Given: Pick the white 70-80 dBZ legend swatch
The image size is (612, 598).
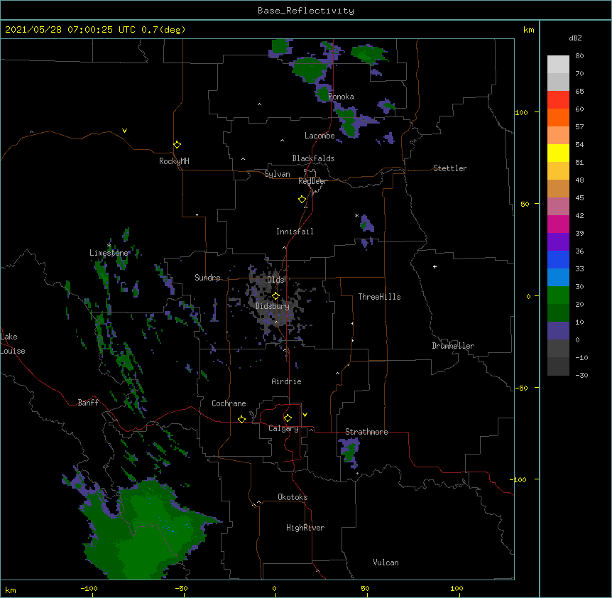Looking at the screenshot, I should [x=558, y=64].
